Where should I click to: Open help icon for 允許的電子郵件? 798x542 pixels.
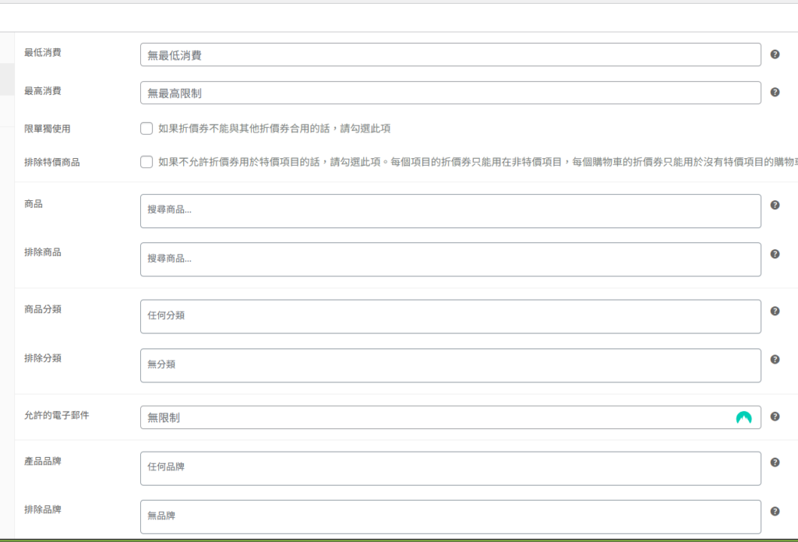[775, 417]
